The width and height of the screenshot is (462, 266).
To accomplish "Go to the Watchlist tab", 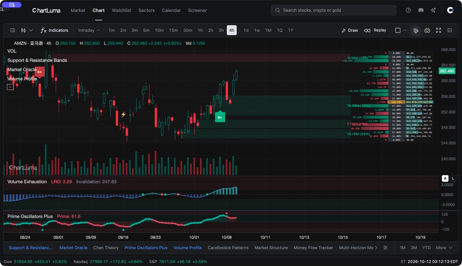I will tap(121, 10).
